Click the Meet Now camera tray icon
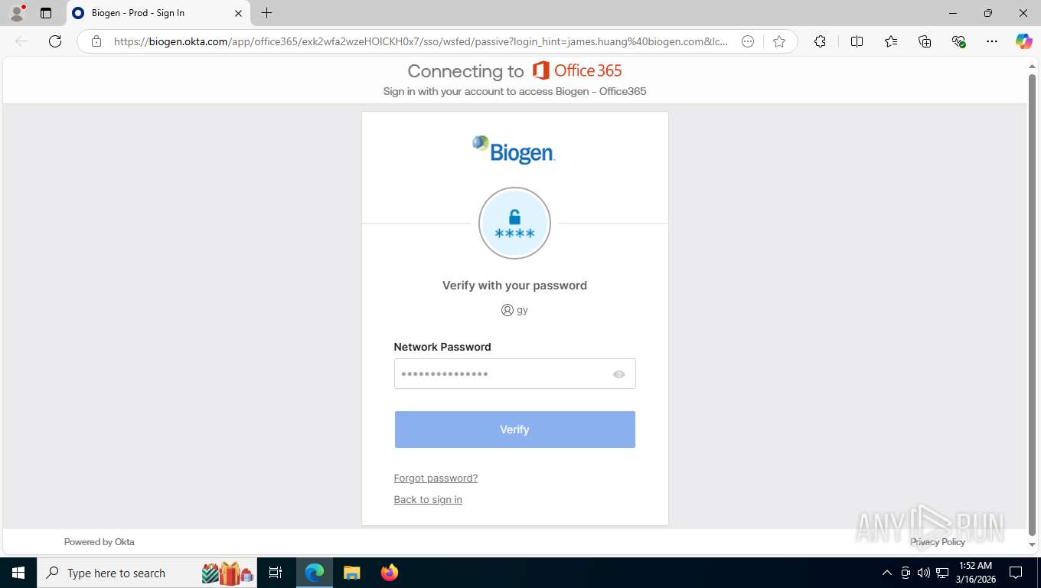Screen dimensions: 1041x588 pyautogui.click(x=906, y=573)
